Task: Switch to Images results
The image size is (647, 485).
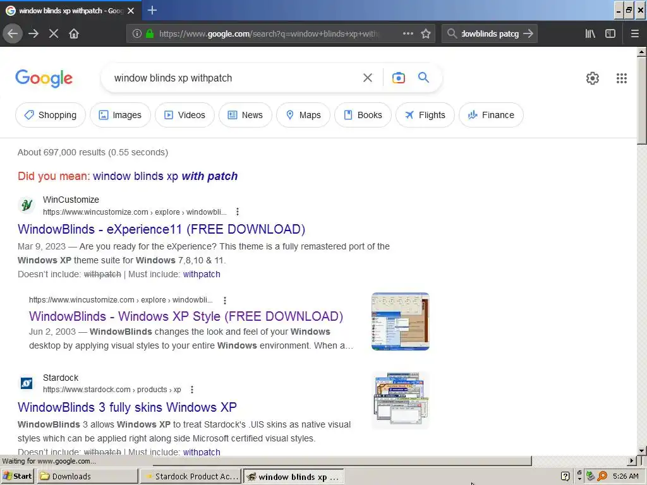Action: [120, 115]
